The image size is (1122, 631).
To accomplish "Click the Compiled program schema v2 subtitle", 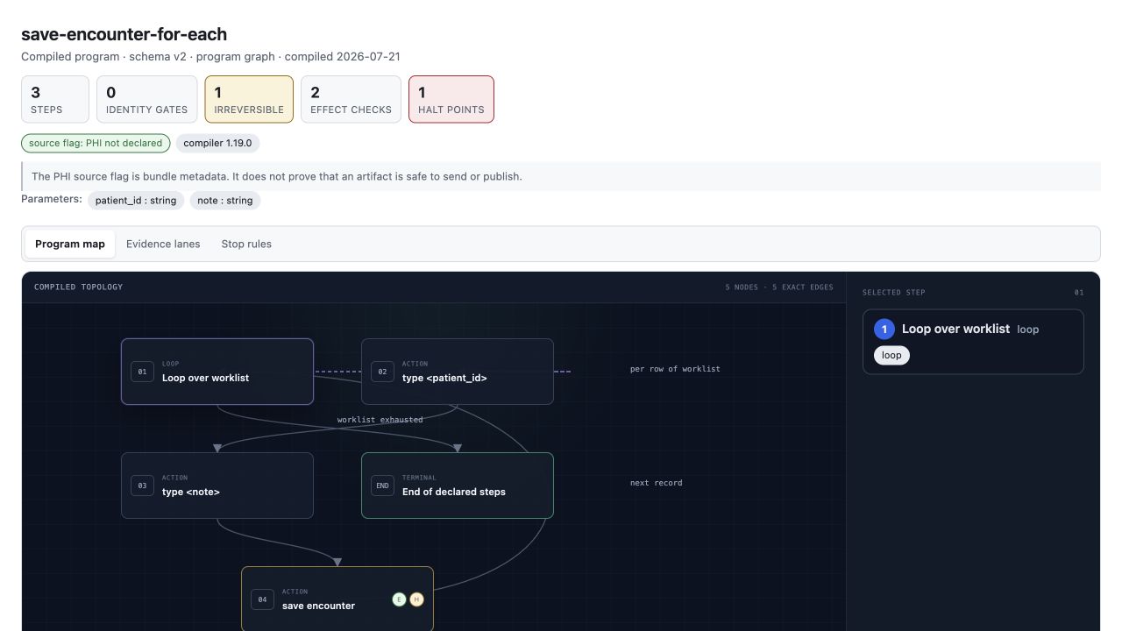I will [210, 56].
